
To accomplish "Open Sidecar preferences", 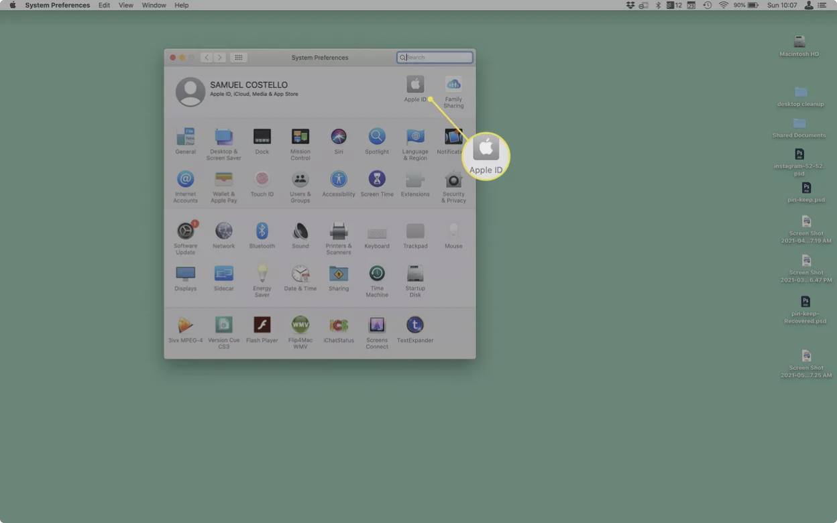I will (223, 276).
